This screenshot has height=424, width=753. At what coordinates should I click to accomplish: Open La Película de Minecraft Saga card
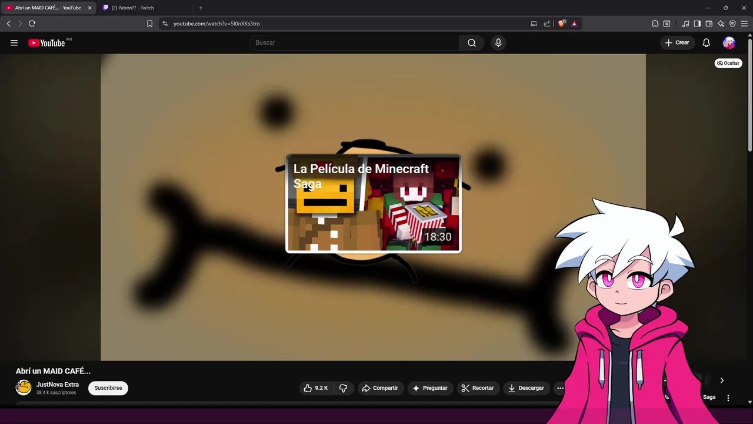tap(374, 204)
